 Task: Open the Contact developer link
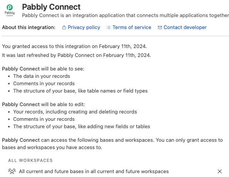click(x=185, y=27)
